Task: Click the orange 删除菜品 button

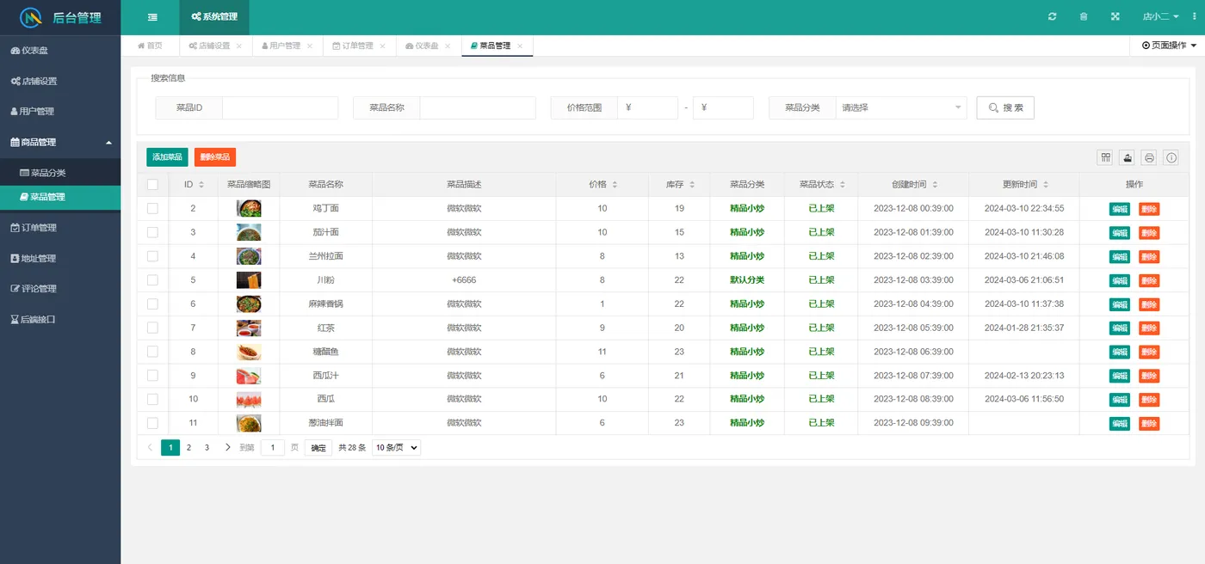Action: click(x=215, y=157)
